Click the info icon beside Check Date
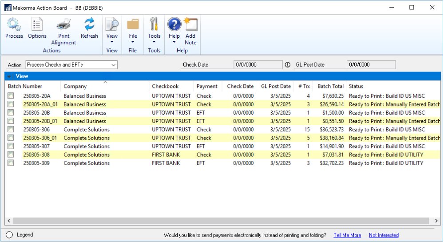444x242 pixels. tap(288, 65)
